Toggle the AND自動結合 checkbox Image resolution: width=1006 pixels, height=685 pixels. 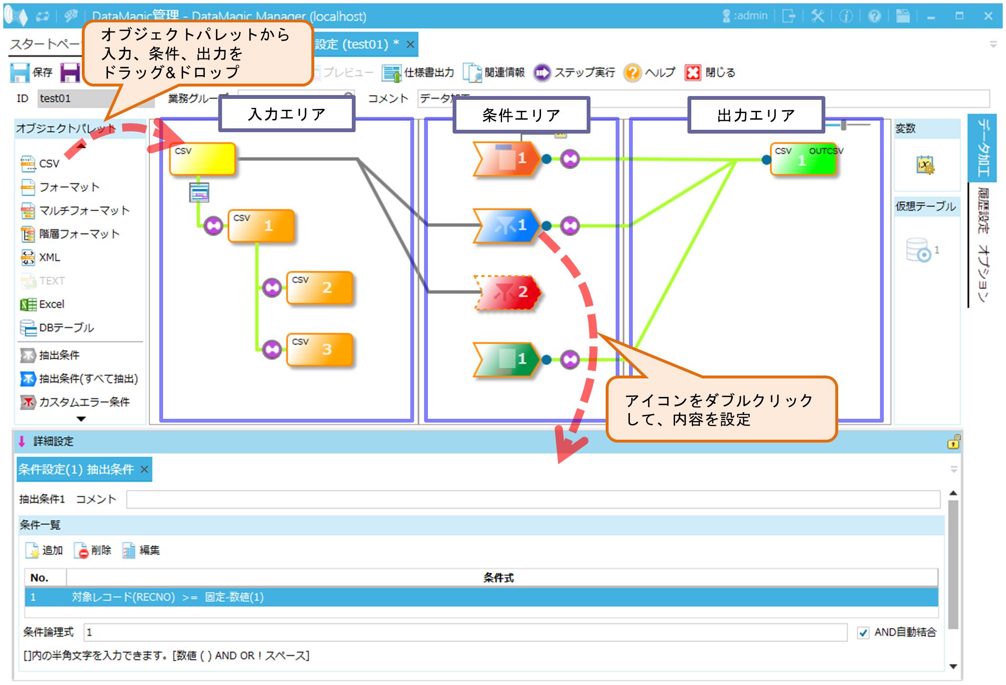click(863, 633)
